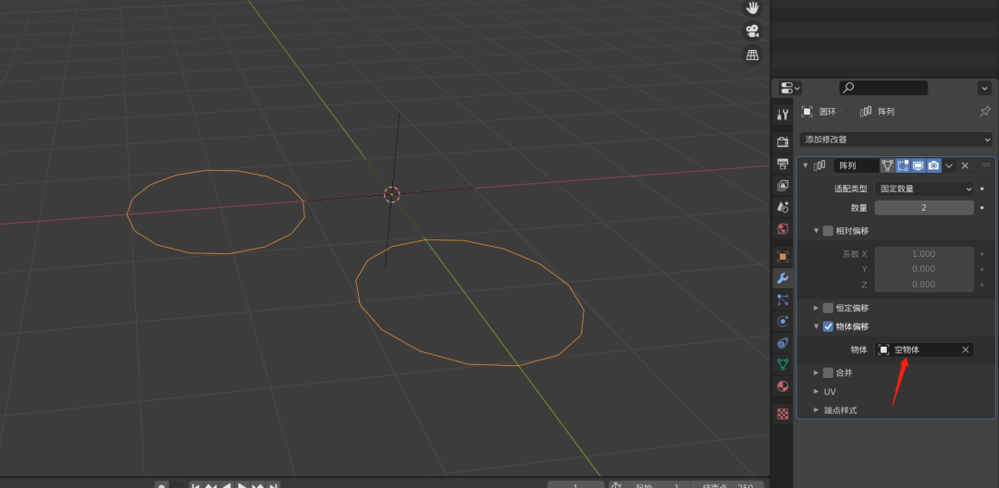This screenshot has height=488, width=999.
Task: Click the 阵列 breadcrumb item
Action: click(878, 111)
